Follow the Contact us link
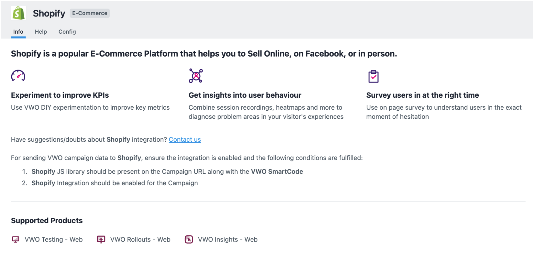 (185, 140)
